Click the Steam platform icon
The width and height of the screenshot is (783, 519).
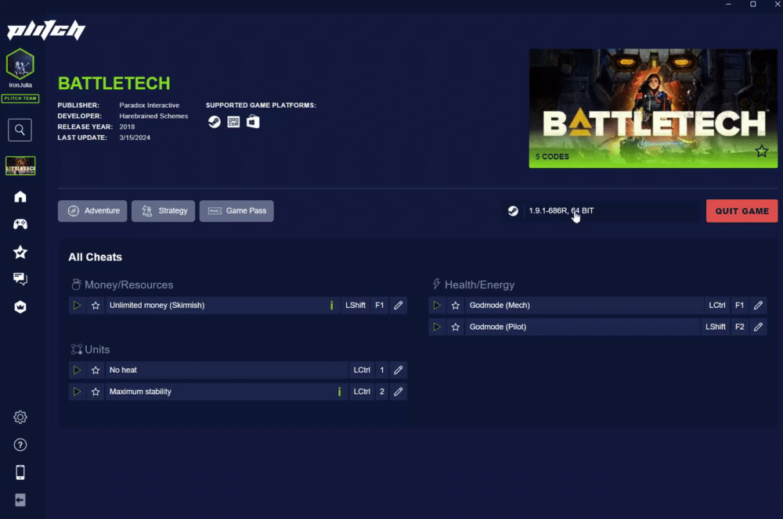[x=215, y=122]
